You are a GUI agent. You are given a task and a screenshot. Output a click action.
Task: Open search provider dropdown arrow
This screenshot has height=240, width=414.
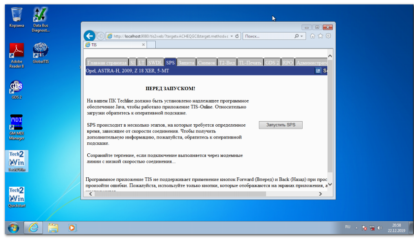coord(302,36)
